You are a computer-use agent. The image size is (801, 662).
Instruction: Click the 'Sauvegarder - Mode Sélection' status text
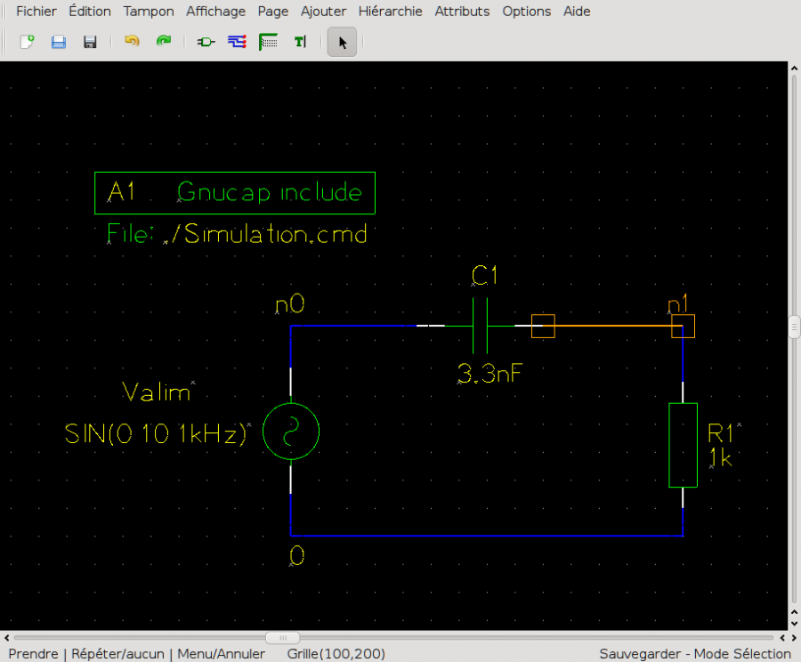tap(695, 654)
